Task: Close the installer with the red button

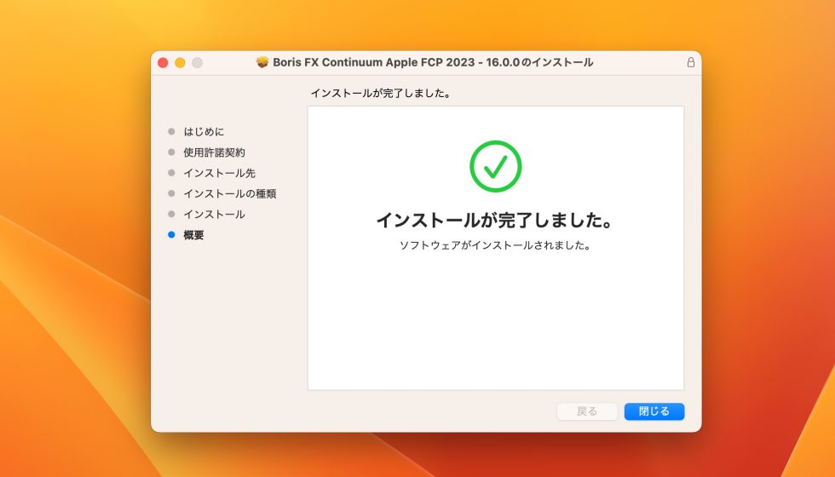Action: tap(163, 63)
